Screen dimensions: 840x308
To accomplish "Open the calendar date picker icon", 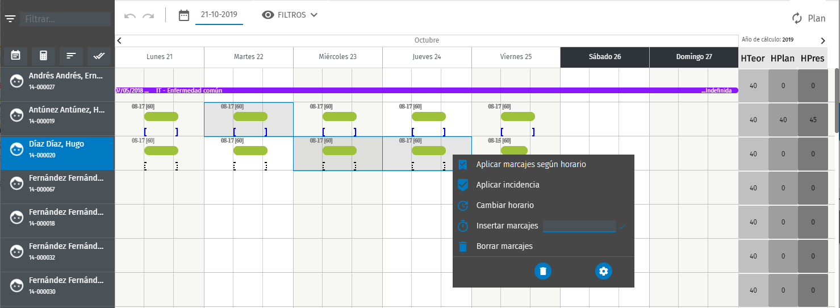I will pyautogui.click(x=184, y=15).
